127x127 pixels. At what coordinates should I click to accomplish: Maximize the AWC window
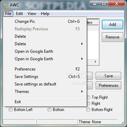tap(104, 4)
